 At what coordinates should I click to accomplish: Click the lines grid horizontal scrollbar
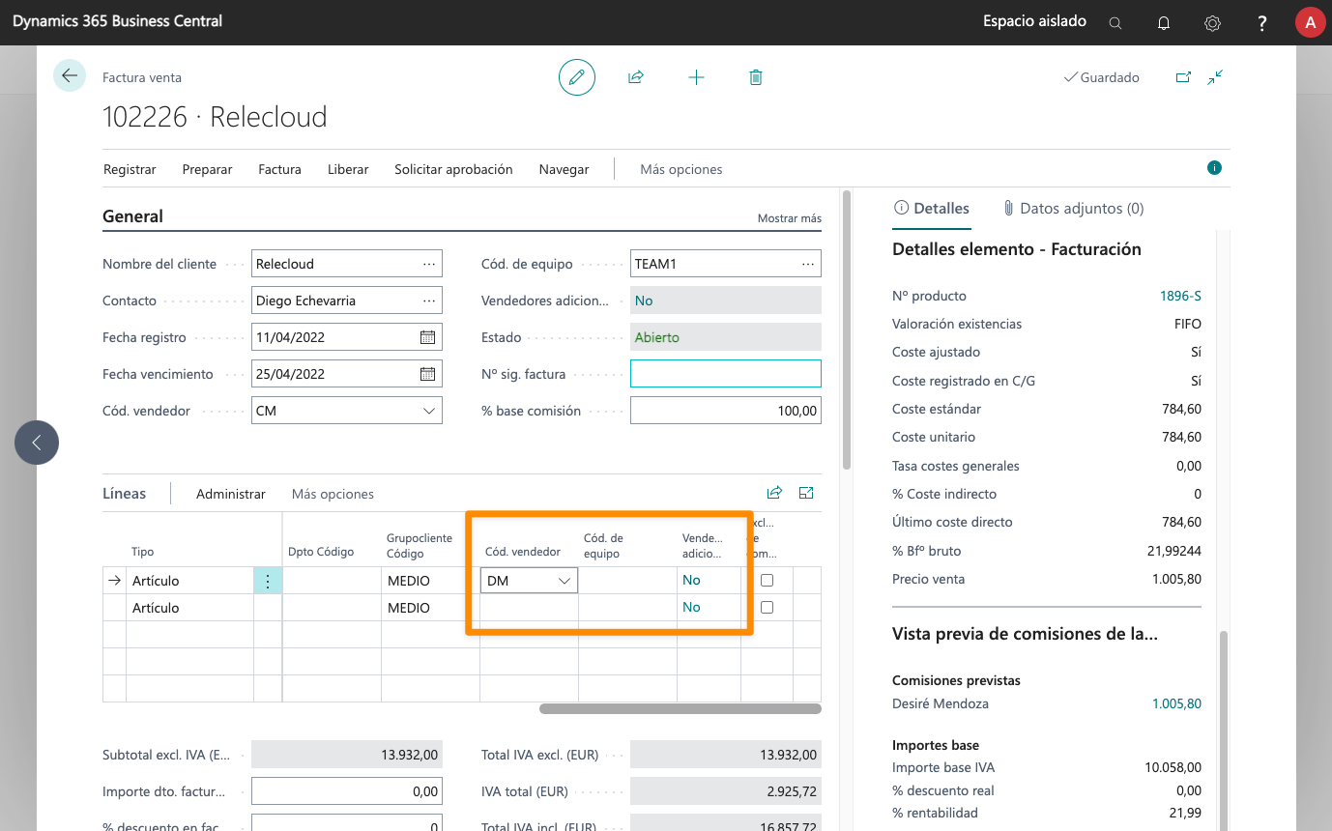pyautogui.click(x=680, y=708)
